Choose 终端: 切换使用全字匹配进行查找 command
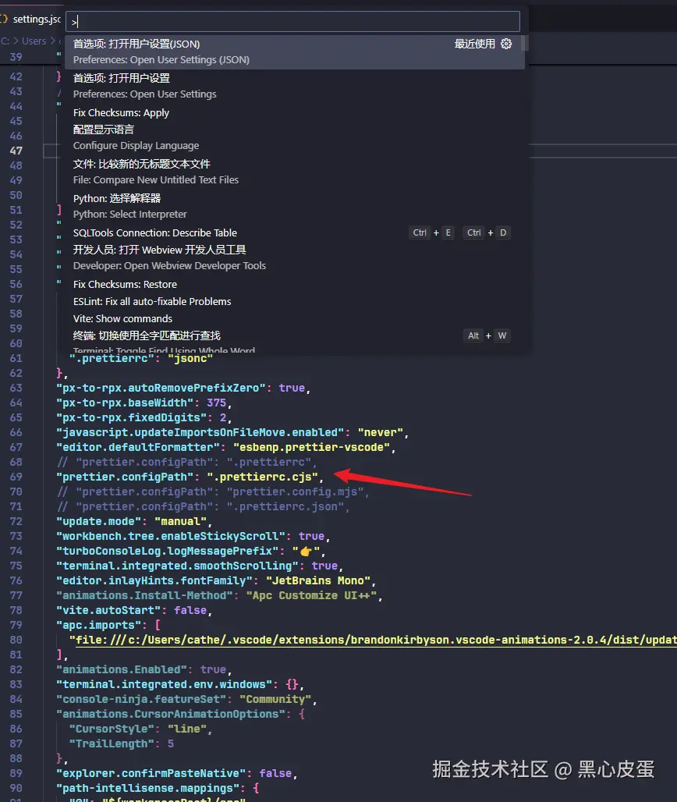Image resolution: width=677 pixels, height=802 pixels. (295, 341)
